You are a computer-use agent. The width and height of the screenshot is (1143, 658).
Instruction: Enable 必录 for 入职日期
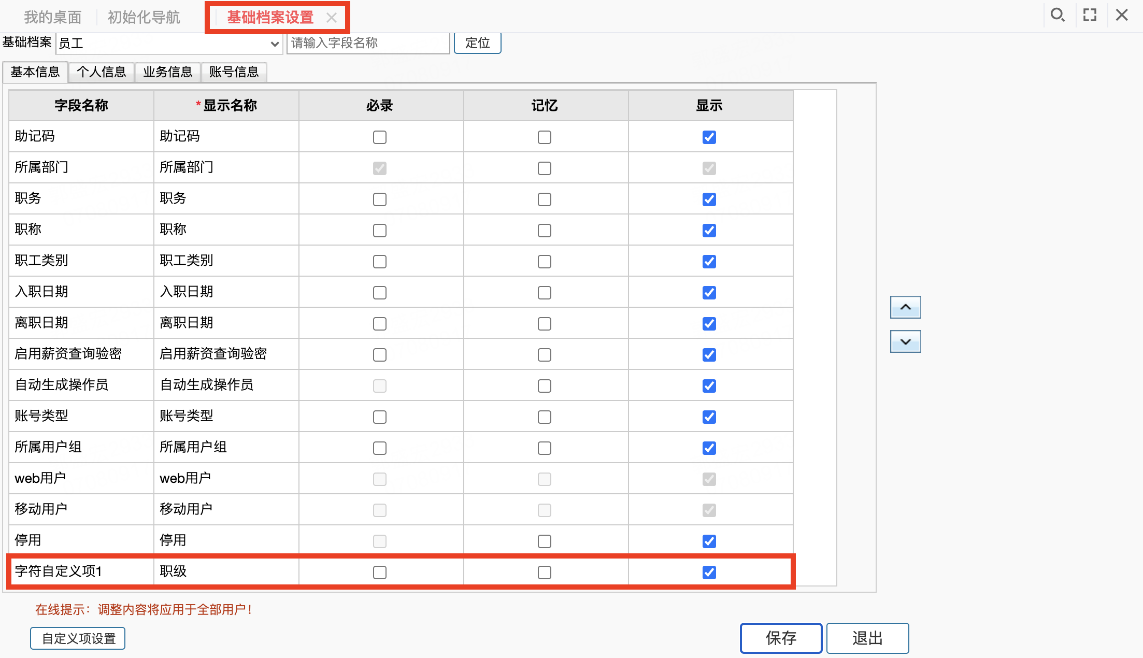coord(380,293)
